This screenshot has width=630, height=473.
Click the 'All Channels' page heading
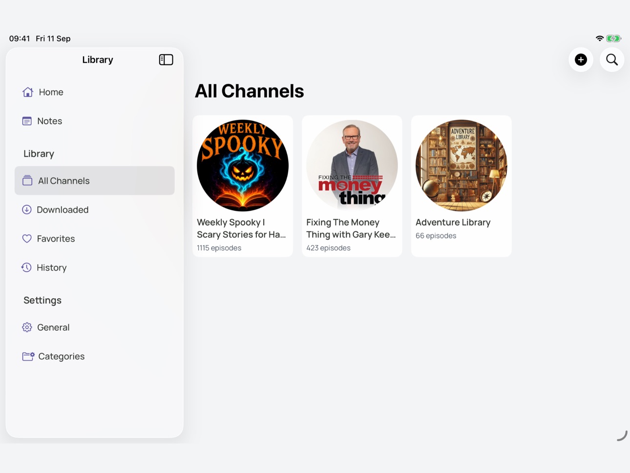[x=249, y=91]
